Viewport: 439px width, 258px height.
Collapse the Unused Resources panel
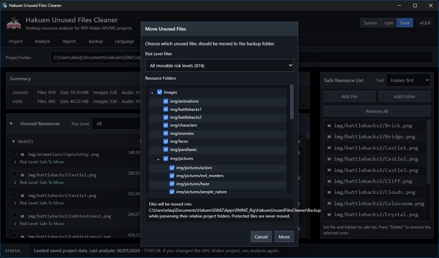click(11, 124)
